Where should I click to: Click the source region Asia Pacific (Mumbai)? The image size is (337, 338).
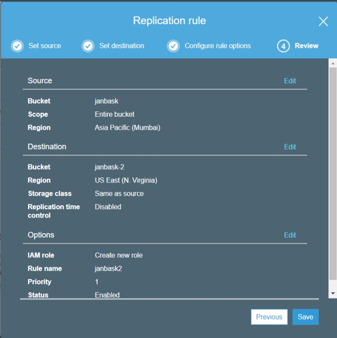click(127, 128)
